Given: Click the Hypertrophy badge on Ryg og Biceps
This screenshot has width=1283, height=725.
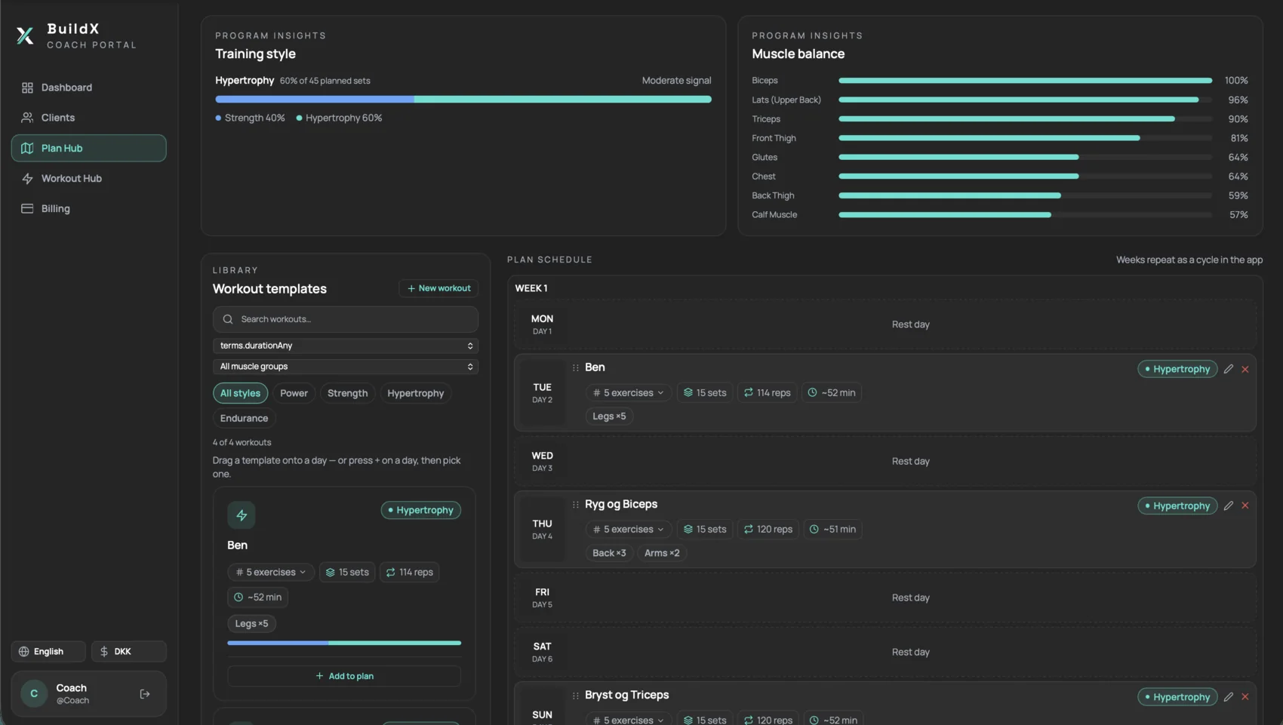Looking at the screenshot, I should point(1177,505).
